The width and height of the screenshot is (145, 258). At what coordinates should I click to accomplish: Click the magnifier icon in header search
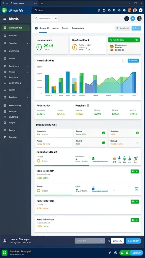click(x=36, y=10)
